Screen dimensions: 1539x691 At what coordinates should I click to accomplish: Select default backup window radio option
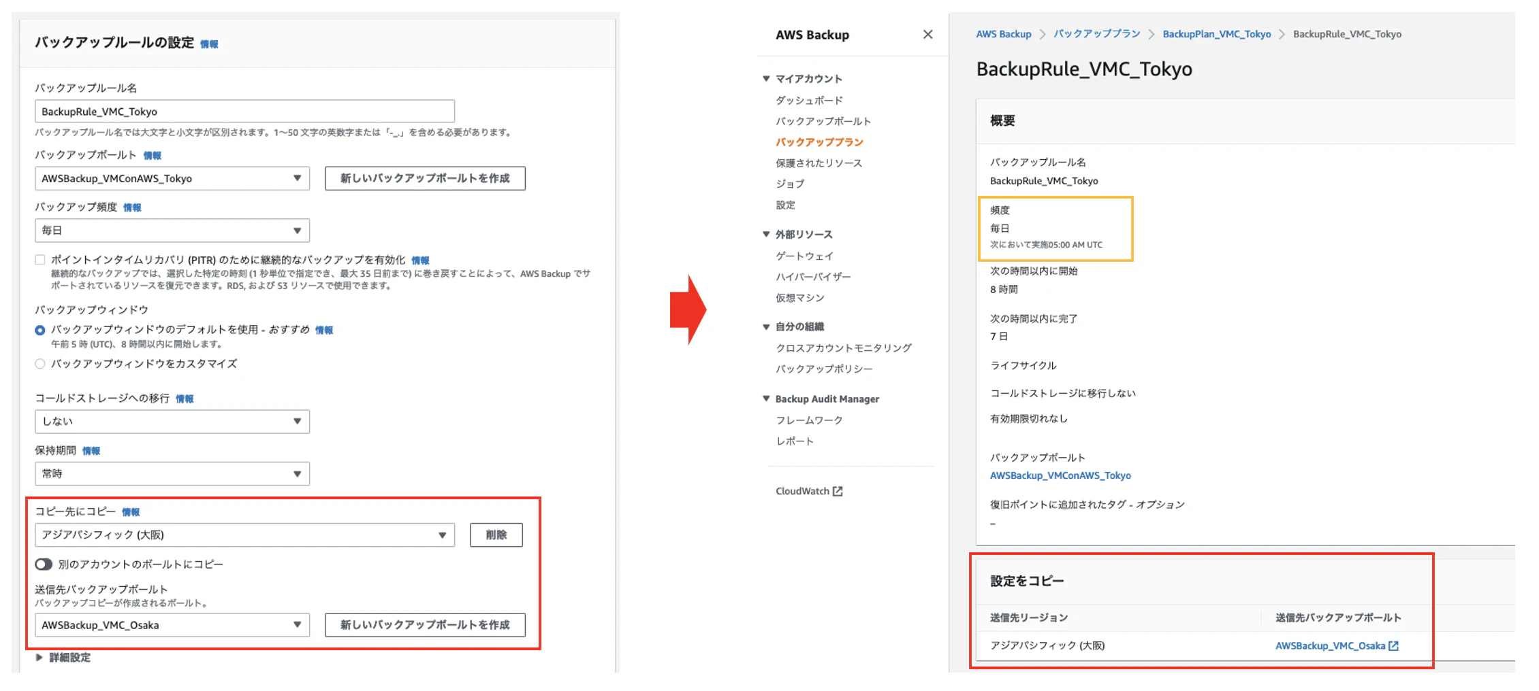pyautogui.click(x=40, y=330)
